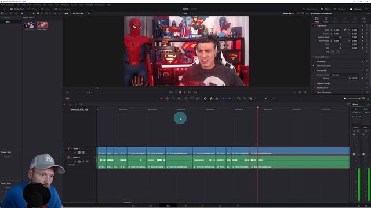Open the Media Pool panel
Viewport: 371px width, 208px height.
pyautogui.click(x=17, y=9)
